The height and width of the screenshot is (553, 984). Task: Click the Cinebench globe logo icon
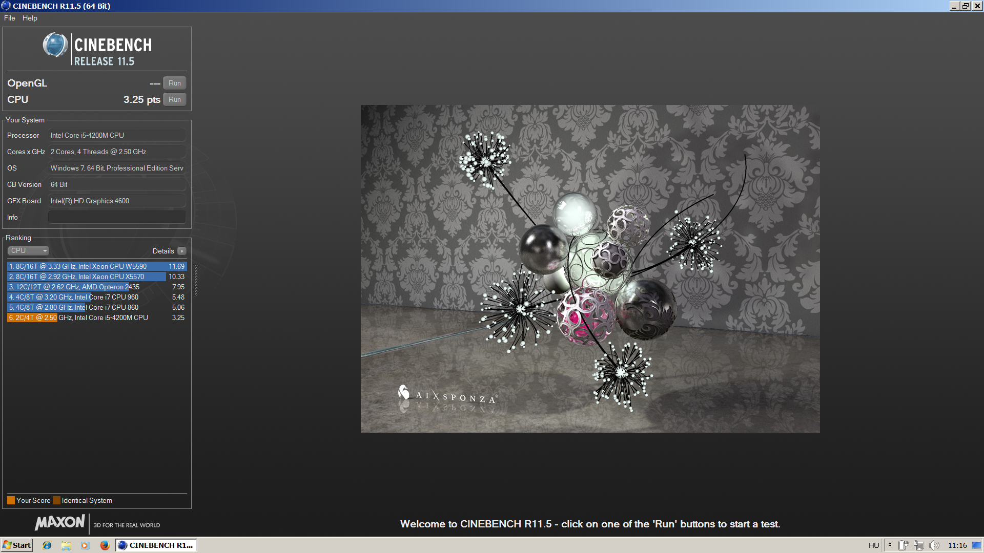tap(55, 45)
